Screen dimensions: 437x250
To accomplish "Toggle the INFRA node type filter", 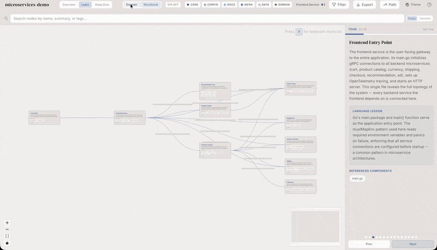I will [x=246, y=4].
